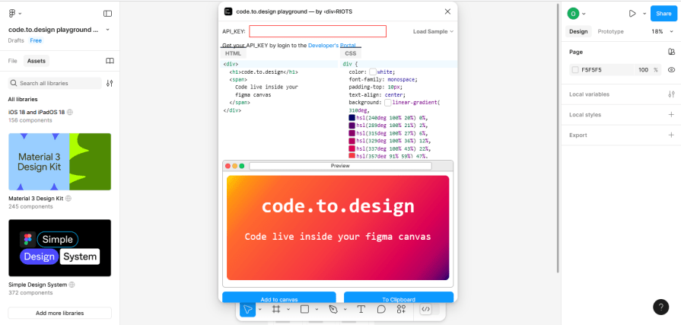Click the Preview address bar
Image resolution: width=681 pixels, height=325 pixels.
click(x=340, y=166)
